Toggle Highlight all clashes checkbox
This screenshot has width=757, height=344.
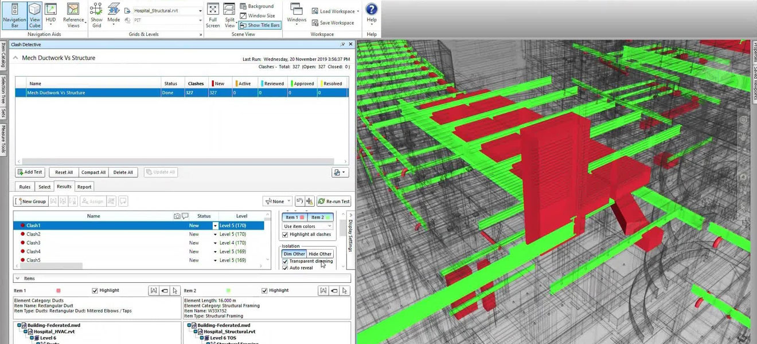[x=286, y=235]
